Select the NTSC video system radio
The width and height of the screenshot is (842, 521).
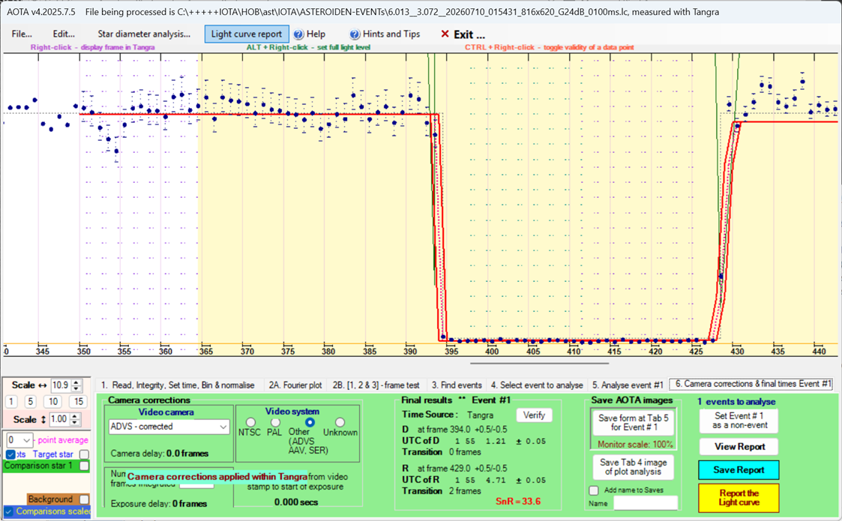tap(250, 422)
